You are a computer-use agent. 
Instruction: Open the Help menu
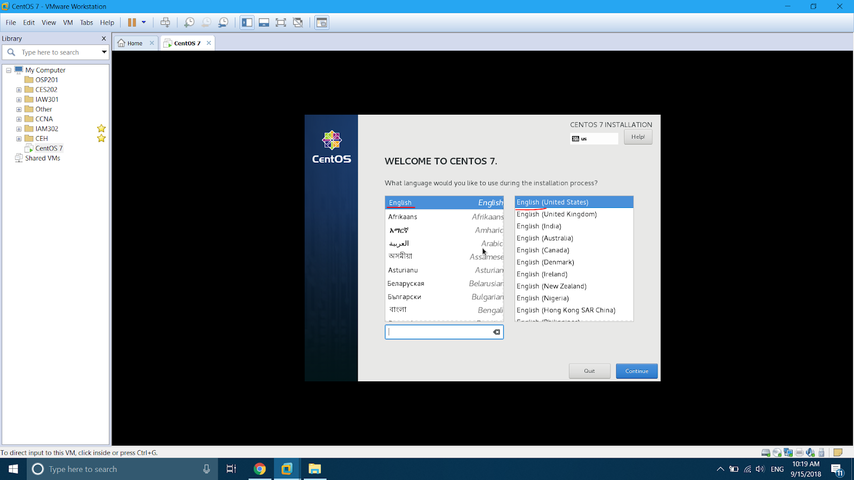107,22
